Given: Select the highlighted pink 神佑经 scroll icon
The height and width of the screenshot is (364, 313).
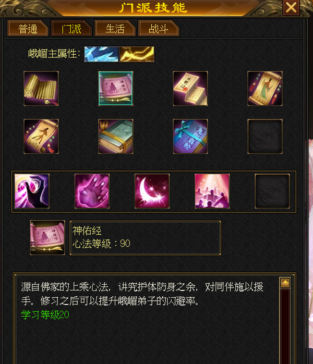Looking at the screenshot, I should [x=116, y=89].
